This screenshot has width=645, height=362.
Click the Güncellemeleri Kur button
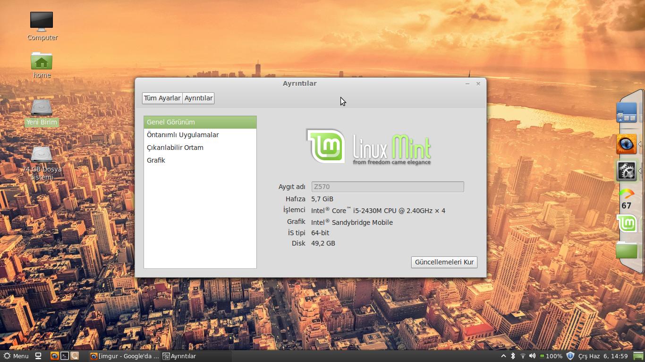click(444, 262)
